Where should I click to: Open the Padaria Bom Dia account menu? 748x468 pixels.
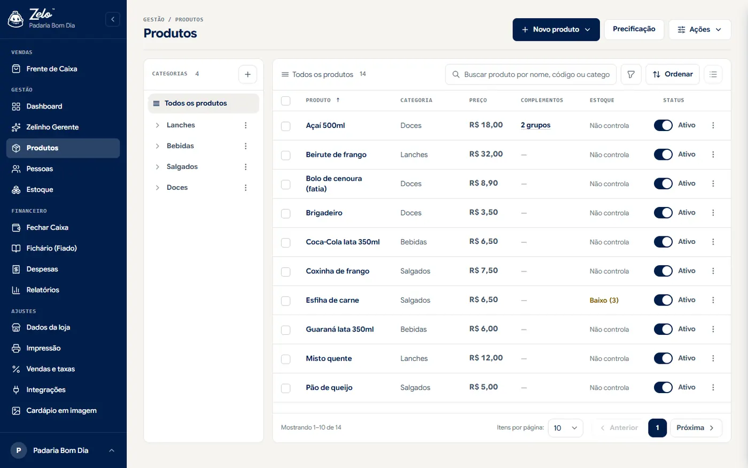pos(63,450)
